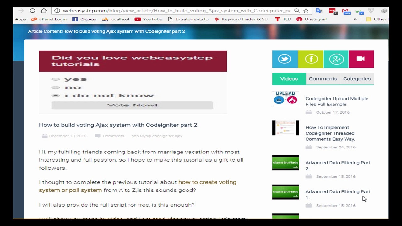
Task: Open the Other bookmarks folder
Action: tap(377, 19)
